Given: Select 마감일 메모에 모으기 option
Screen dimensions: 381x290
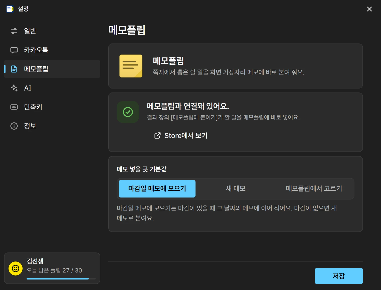Looking at the screenshot, I should pos(157,189).
